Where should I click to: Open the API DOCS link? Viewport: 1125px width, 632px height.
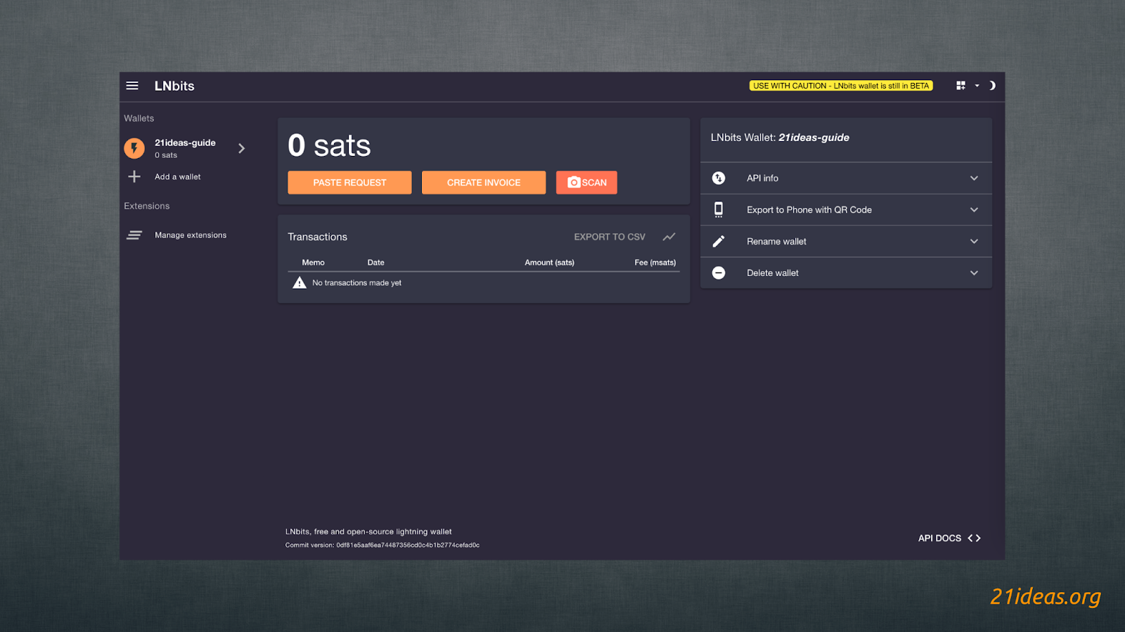pos(949,538)
